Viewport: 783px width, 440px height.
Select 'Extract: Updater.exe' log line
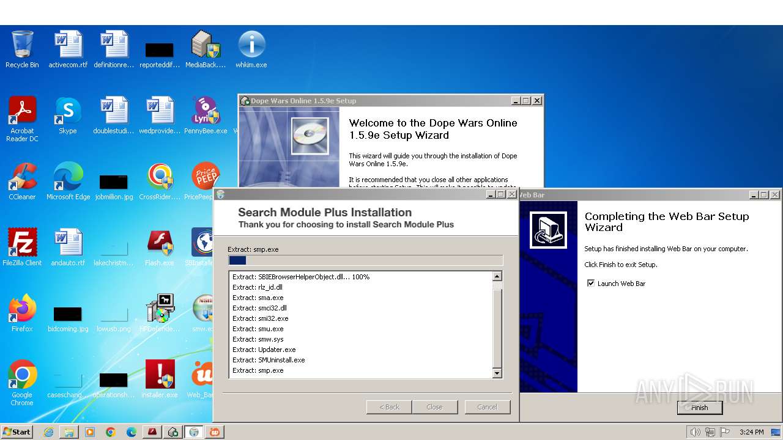[x=264, y=350]
